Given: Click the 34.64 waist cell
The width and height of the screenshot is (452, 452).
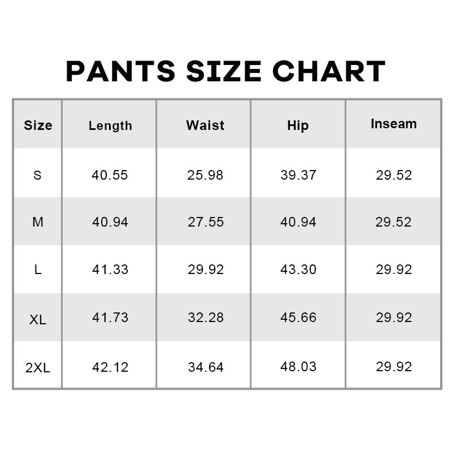Looking at the screenshot, I should tap(206, 367).
